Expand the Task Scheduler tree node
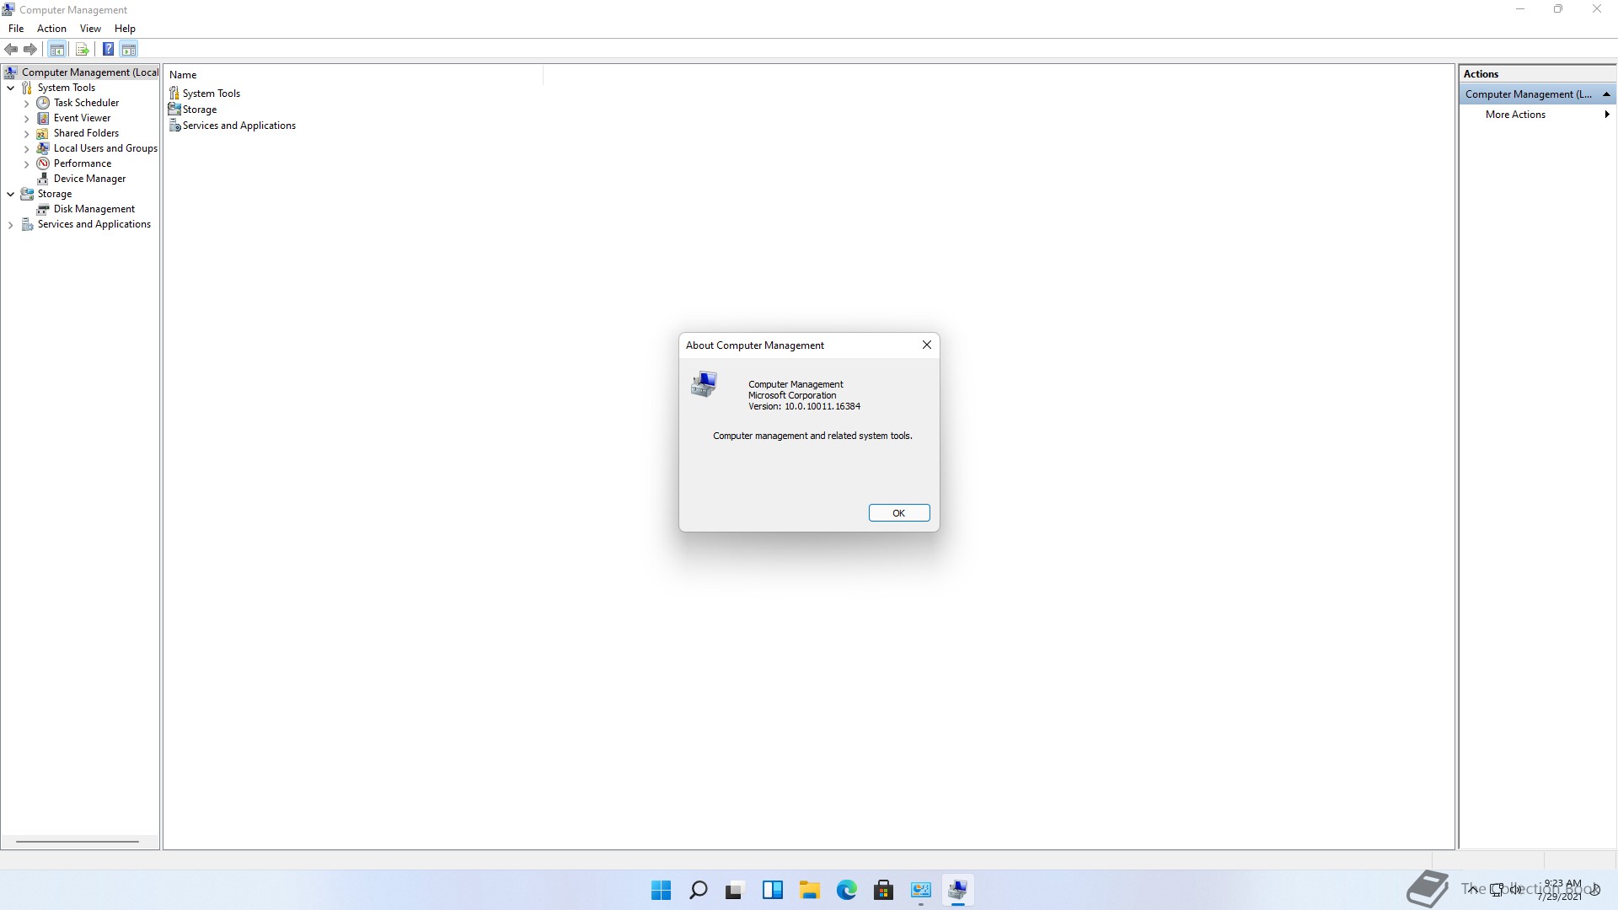The image size is (1618, 910). 26,104
